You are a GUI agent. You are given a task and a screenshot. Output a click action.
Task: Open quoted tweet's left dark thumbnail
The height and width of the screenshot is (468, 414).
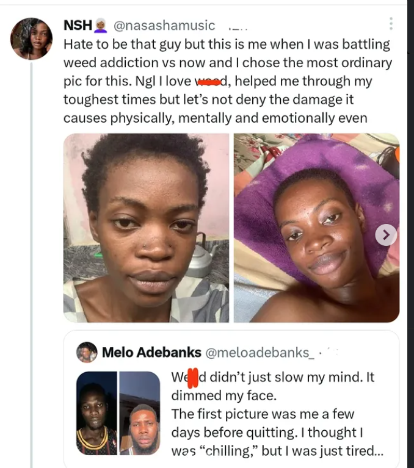(x=96, y=413)
